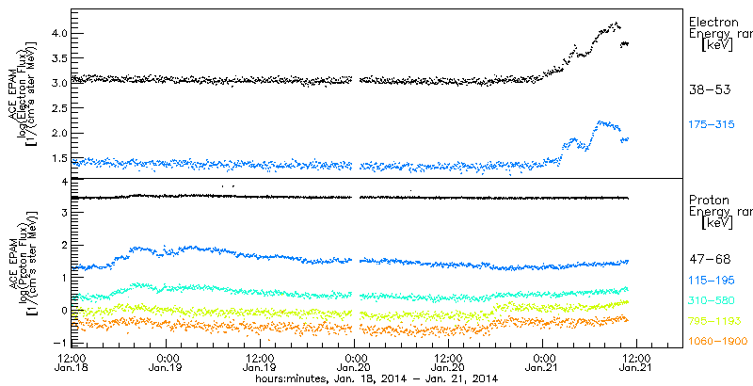Viewport: 753px width, 386px height.
Task: Click the 12:00 Jan.21 time axis label
Action: (636, 362)
